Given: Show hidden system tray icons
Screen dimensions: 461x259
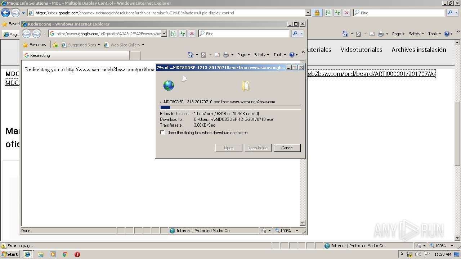Looking at the screenshot, I should (x=402, y=254).
